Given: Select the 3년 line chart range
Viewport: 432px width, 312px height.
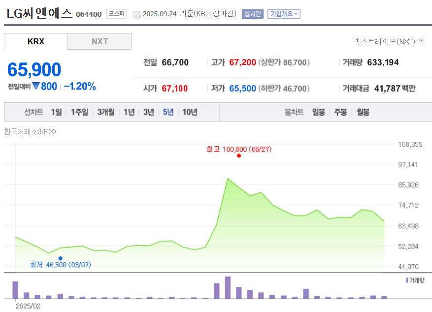Looking at the screenshot, I should [148, 112].
